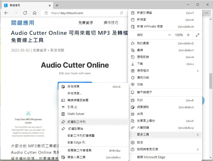
Task: Click the 轉換媒體至裝置 cast icon
Action: (x=63, y=100)
